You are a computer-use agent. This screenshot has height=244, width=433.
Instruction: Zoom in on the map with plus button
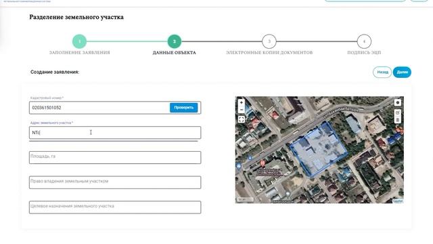tap(242, 102)
